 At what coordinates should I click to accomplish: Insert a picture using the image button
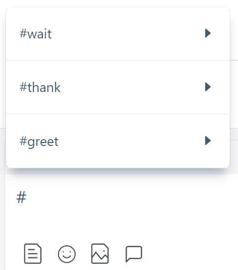100,253
